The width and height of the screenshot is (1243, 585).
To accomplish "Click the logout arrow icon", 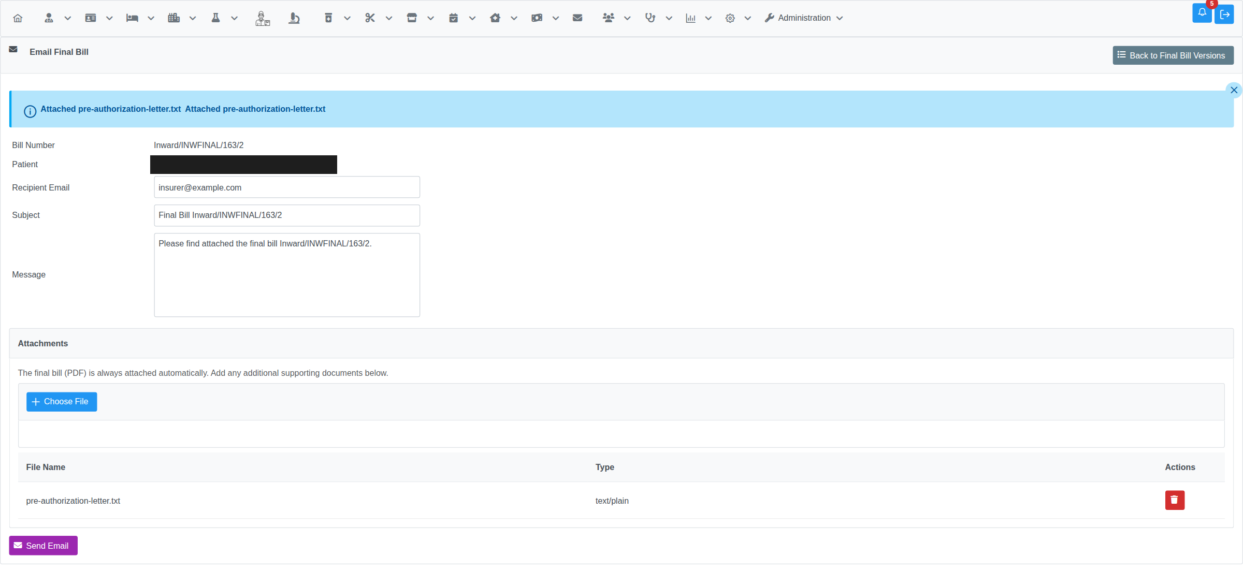I will (x=1224, y=14).
